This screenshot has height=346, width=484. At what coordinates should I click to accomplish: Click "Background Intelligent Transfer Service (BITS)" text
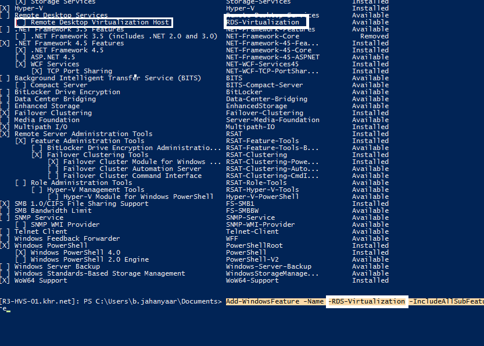[x=107, y=78]
